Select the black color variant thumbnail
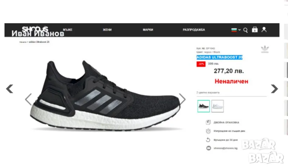288x168 pixels. (203, 106)
